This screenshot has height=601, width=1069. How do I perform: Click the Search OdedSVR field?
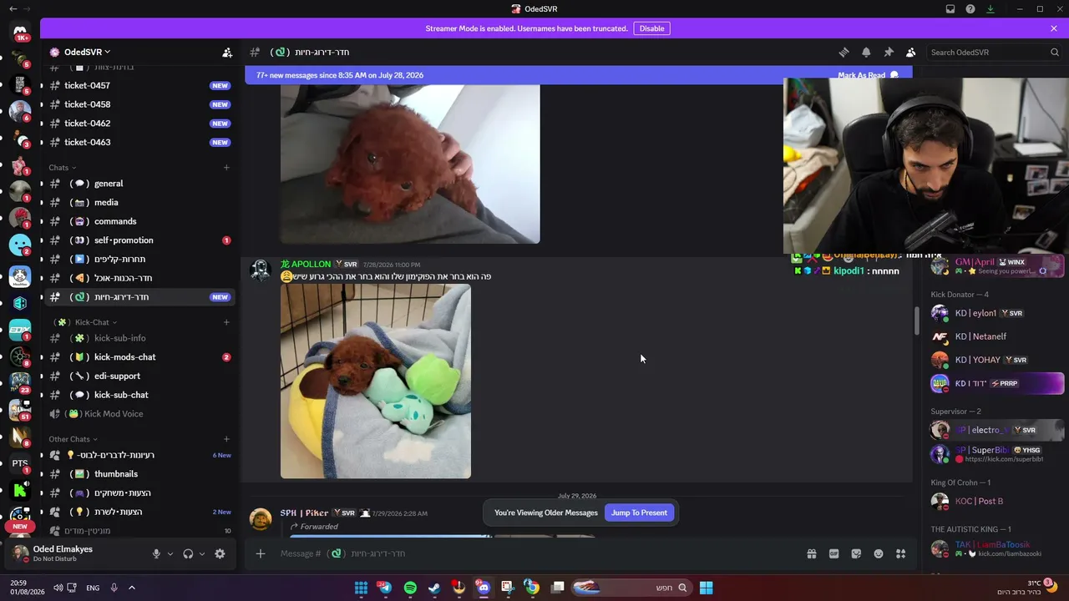pos(995,52)
